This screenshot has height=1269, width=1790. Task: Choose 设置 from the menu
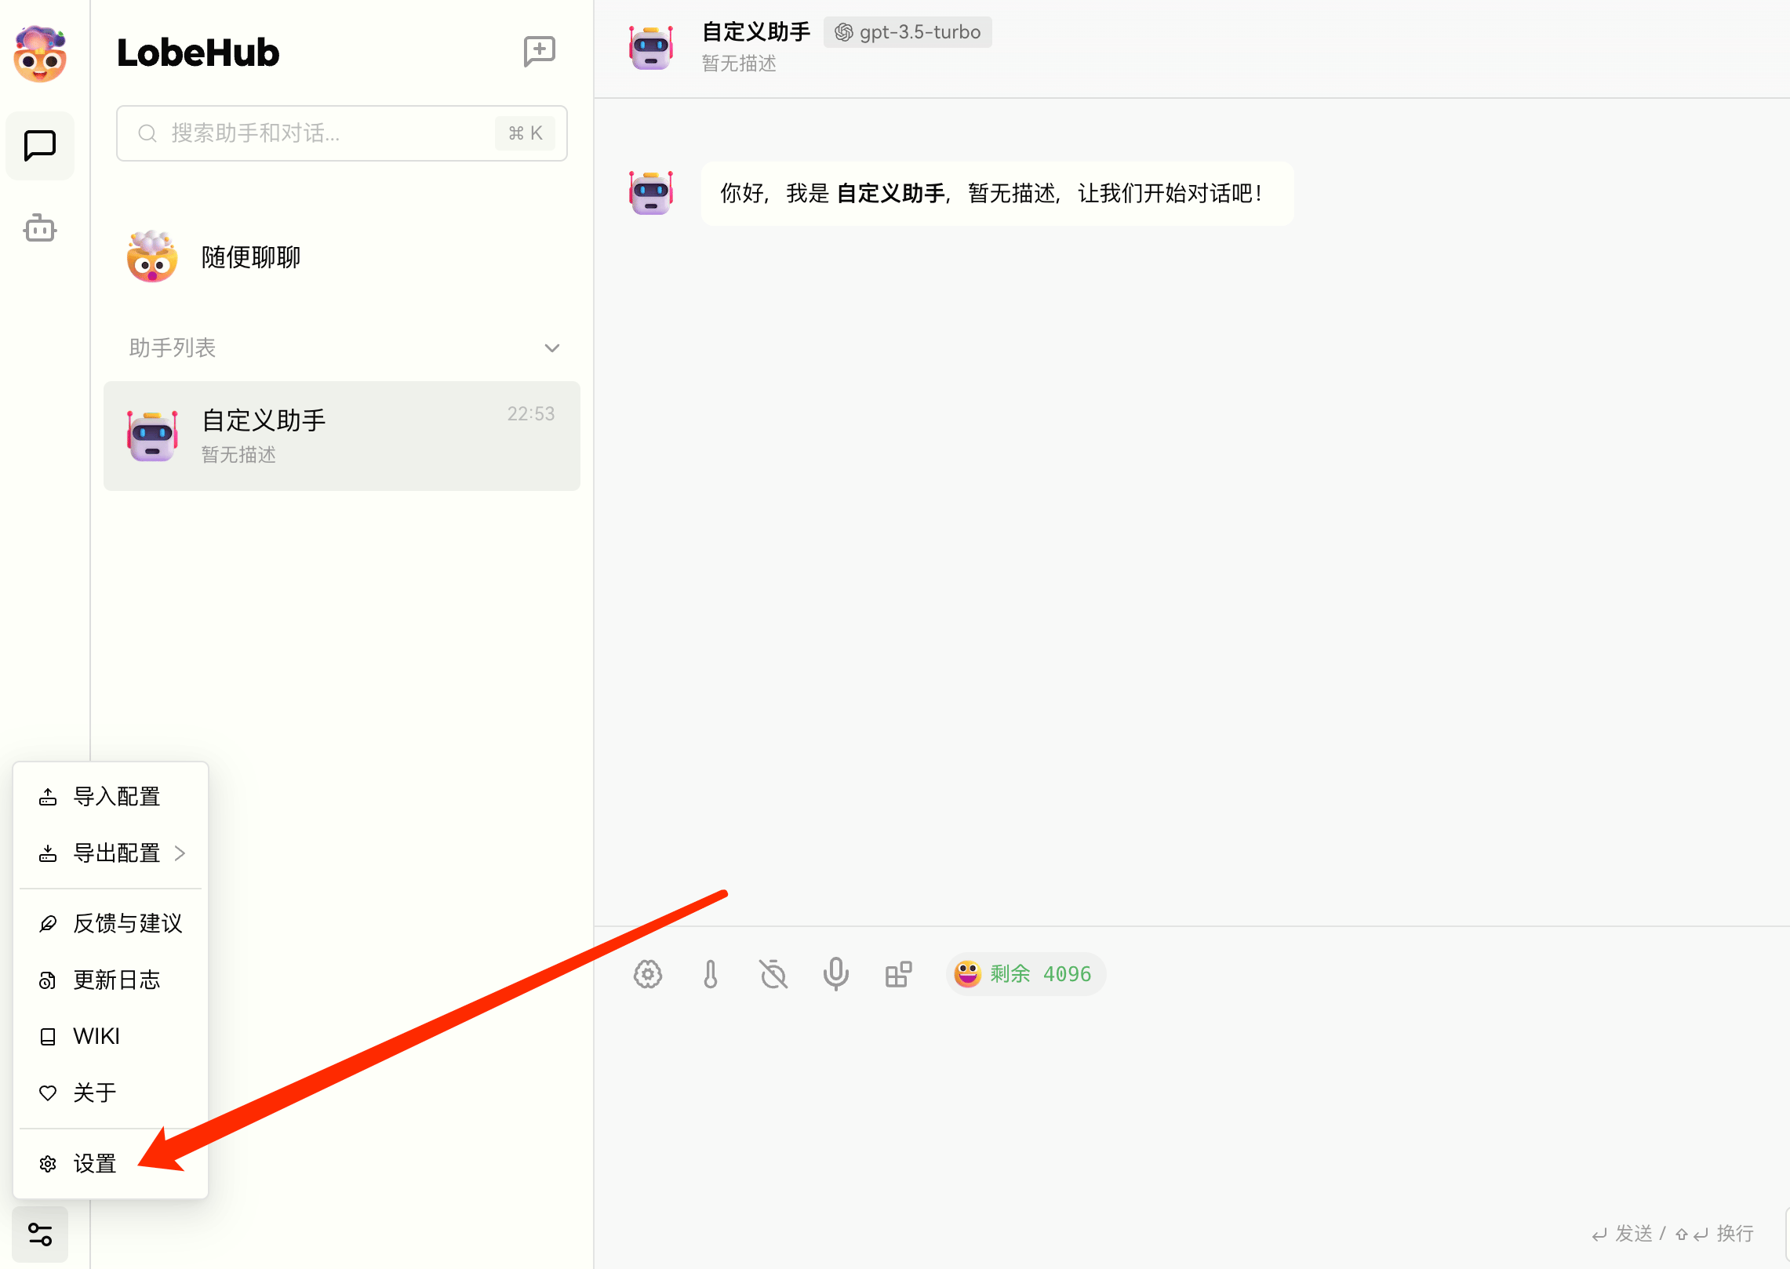pyautogui.click(x=94, y=1164)
